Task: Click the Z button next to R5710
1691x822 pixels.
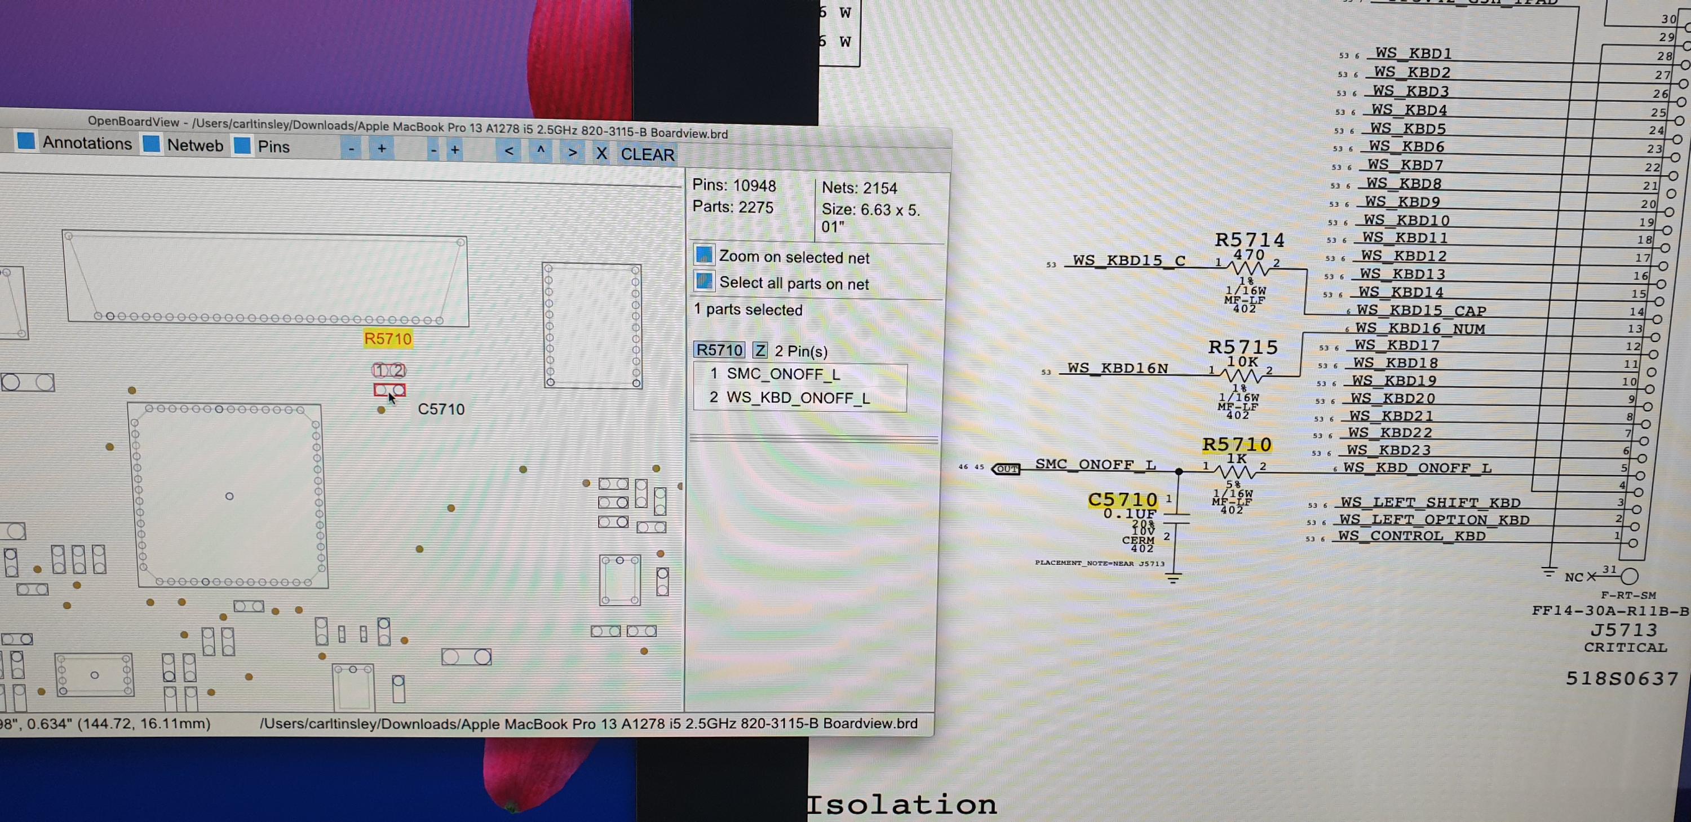Action: [759, 350]
